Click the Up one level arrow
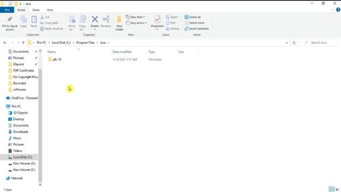This screenshot has width=341, height=192. coord(23,43)
